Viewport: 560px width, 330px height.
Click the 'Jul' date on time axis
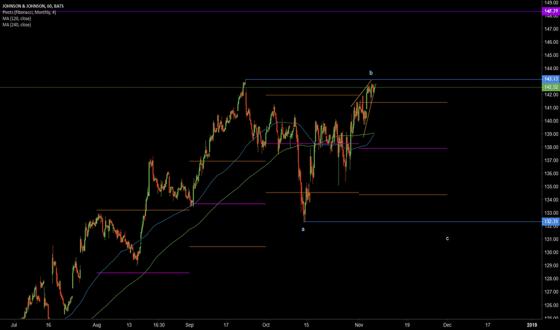point(14,325)
